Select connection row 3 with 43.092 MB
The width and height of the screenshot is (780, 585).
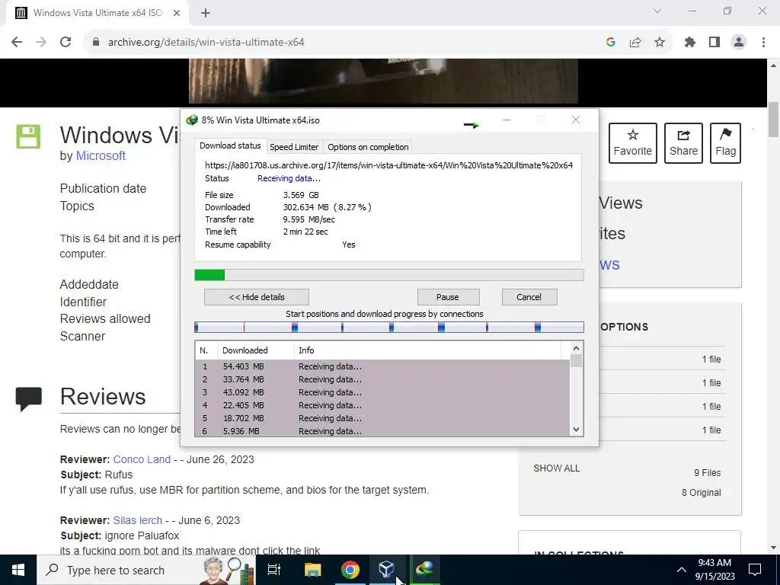click(x=382, y=392)
